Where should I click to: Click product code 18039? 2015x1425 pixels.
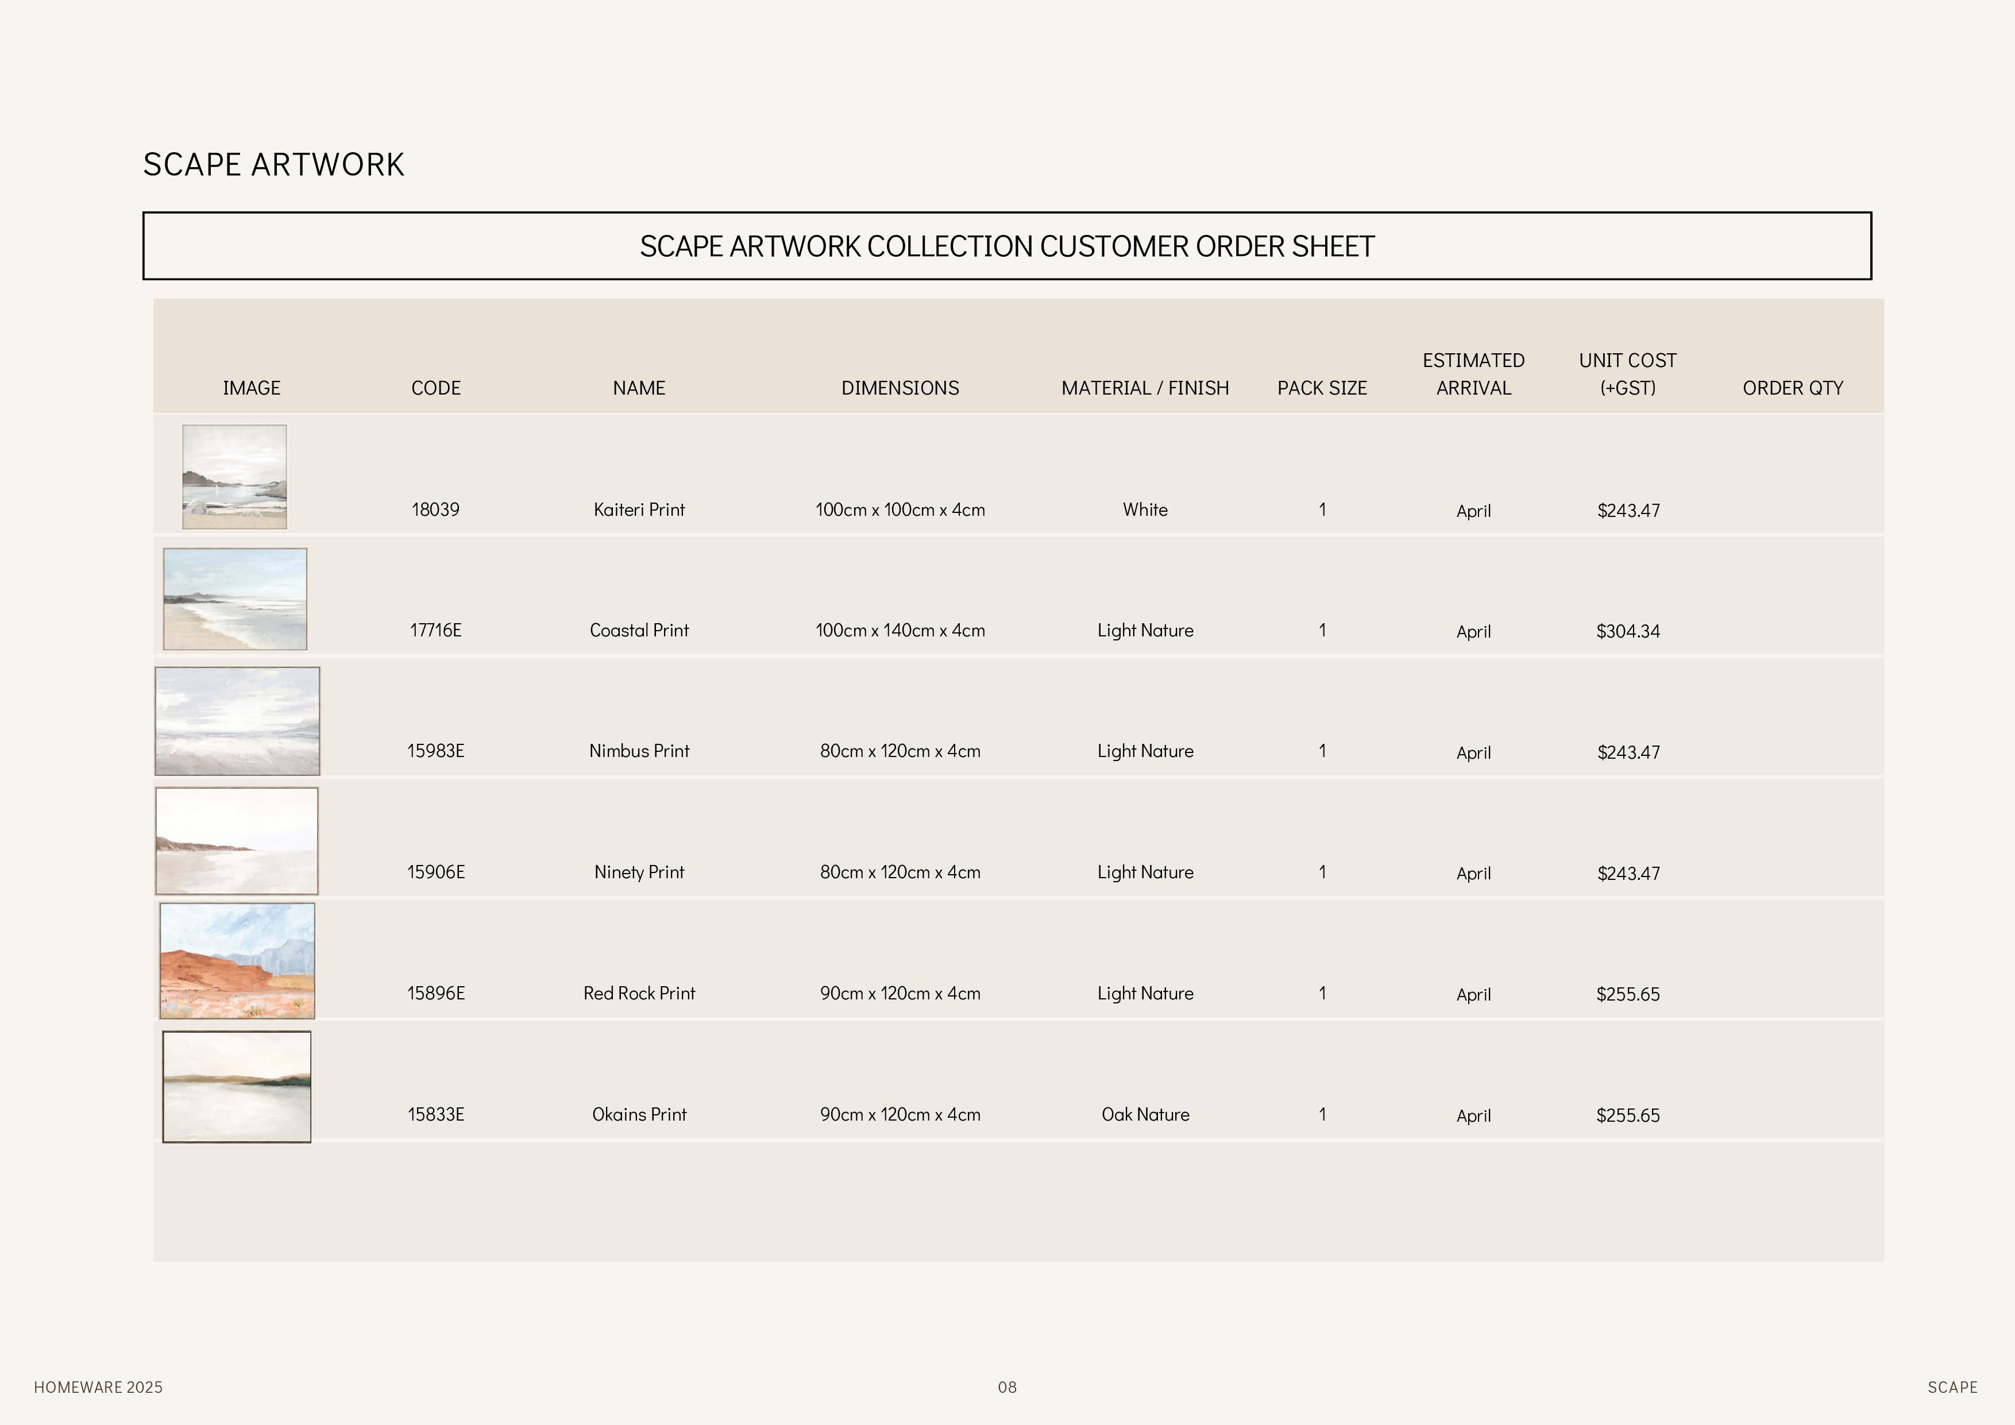[435, 510]
